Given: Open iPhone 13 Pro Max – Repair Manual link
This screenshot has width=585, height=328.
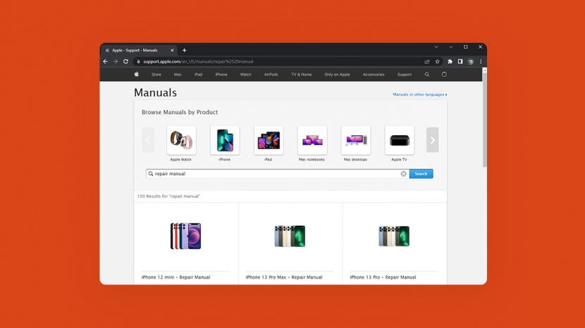Looking at the screenshot, I should pos(284,277).
